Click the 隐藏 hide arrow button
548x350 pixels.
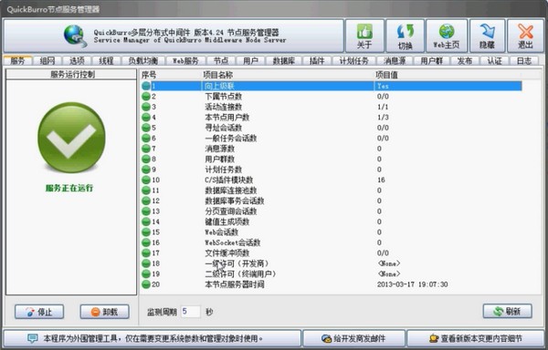coord(487,36)
